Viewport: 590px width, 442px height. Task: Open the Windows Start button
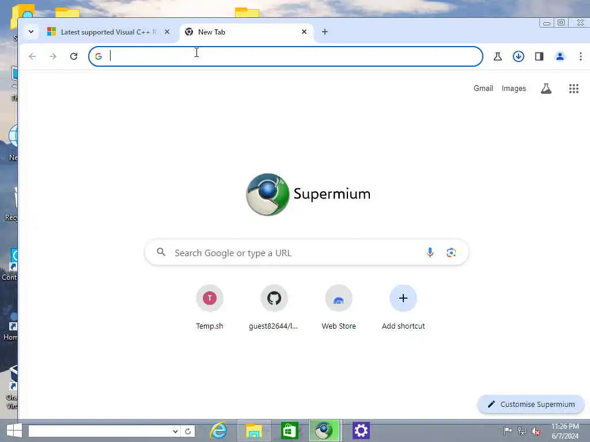14,430
